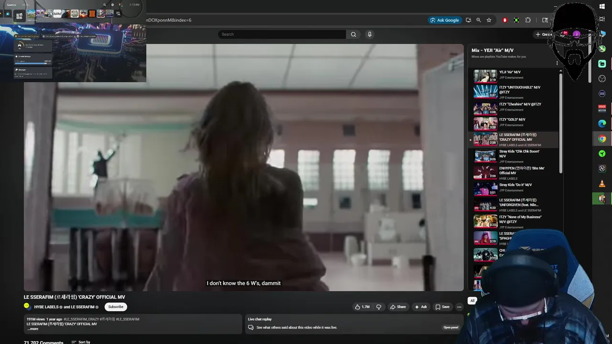Screen dimensions: 612x344
Task: Share the LE SSERAFIM CRAZY video
Action: (x=398, y=307)
